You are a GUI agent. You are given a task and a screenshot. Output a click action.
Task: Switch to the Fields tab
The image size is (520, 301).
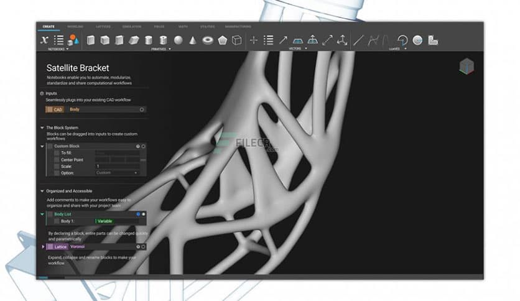(x=159, y=27)
